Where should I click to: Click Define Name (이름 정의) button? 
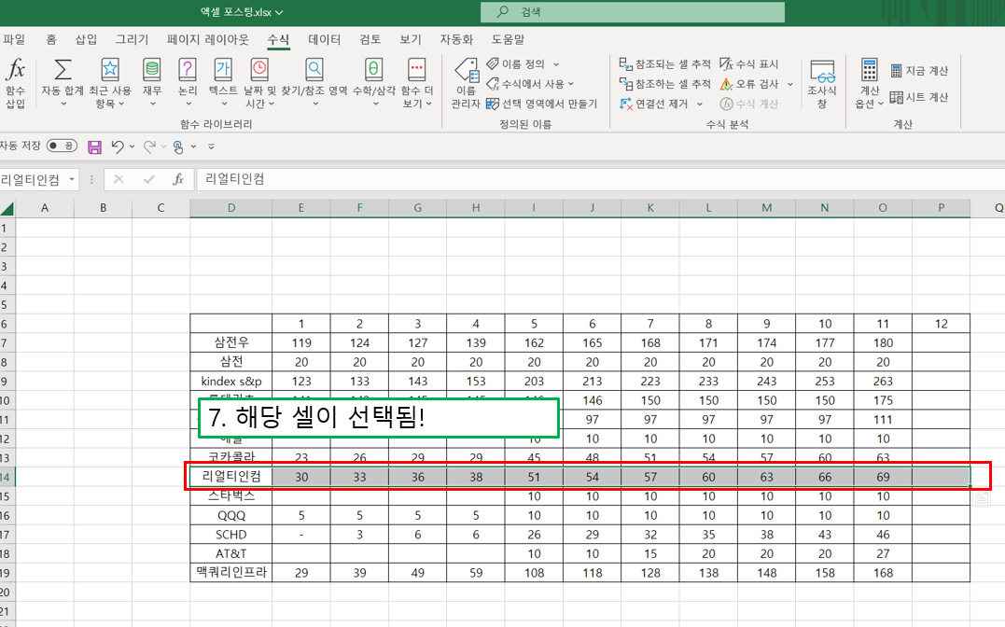pos(517,63)
